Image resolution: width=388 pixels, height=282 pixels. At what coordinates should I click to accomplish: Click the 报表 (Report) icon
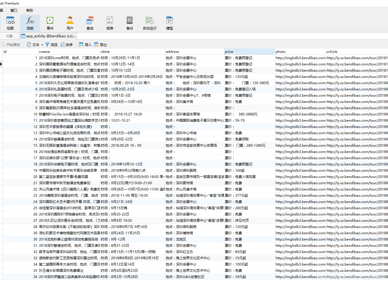pos(110,23)
